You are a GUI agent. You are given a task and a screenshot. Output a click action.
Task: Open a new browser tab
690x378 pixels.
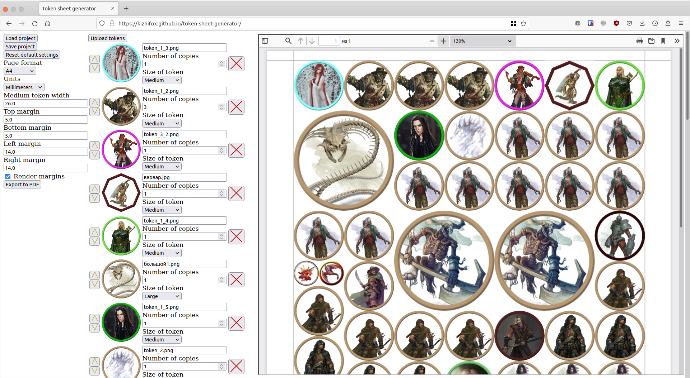coord(126,8)
